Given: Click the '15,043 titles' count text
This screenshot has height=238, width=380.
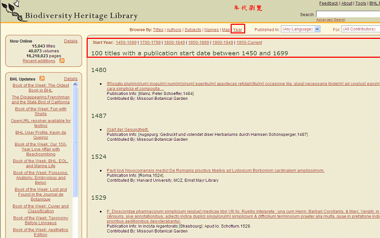Looking at the screenshot, I should coord(44,46).
